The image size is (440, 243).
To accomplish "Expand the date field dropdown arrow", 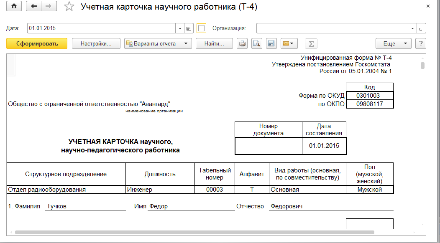I will [180, 28].
